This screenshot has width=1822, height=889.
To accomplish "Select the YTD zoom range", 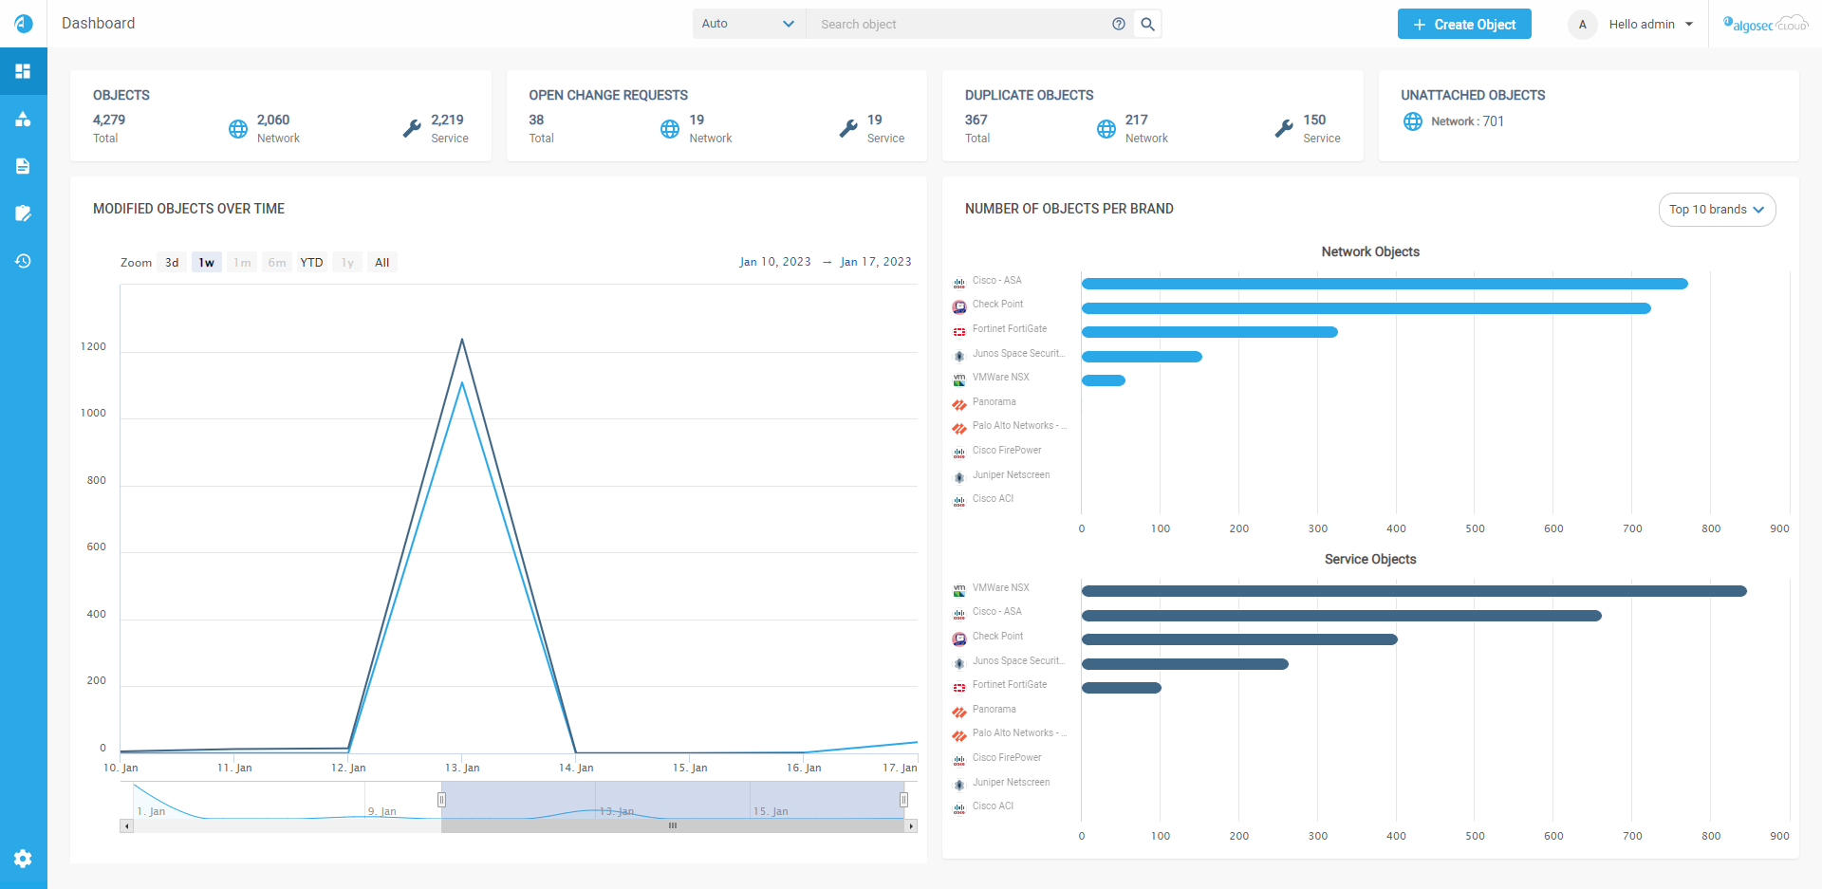I will (x=311, y=263).
